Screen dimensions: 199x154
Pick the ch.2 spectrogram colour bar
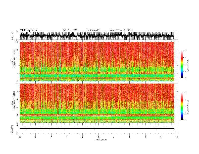(x=182, y=106)
